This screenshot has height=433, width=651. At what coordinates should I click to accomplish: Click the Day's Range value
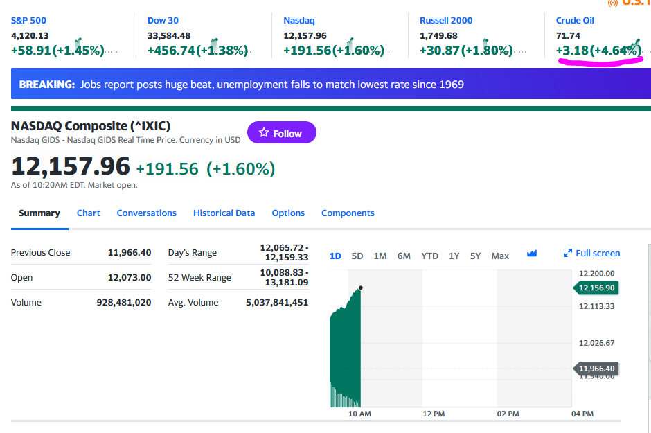coord(285,252)
